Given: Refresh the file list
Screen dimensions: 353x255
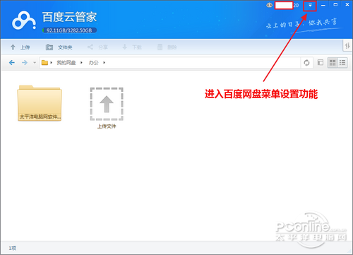Looking at the screenshot, I should coord(306,63).
